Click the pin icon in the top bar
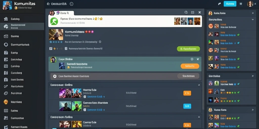This screenshot has height=129, width=259. point(220,4)
